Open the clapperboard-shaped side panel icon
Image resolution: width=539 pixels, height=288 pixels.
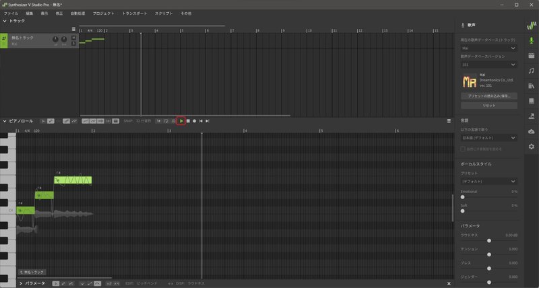[532, 56]
